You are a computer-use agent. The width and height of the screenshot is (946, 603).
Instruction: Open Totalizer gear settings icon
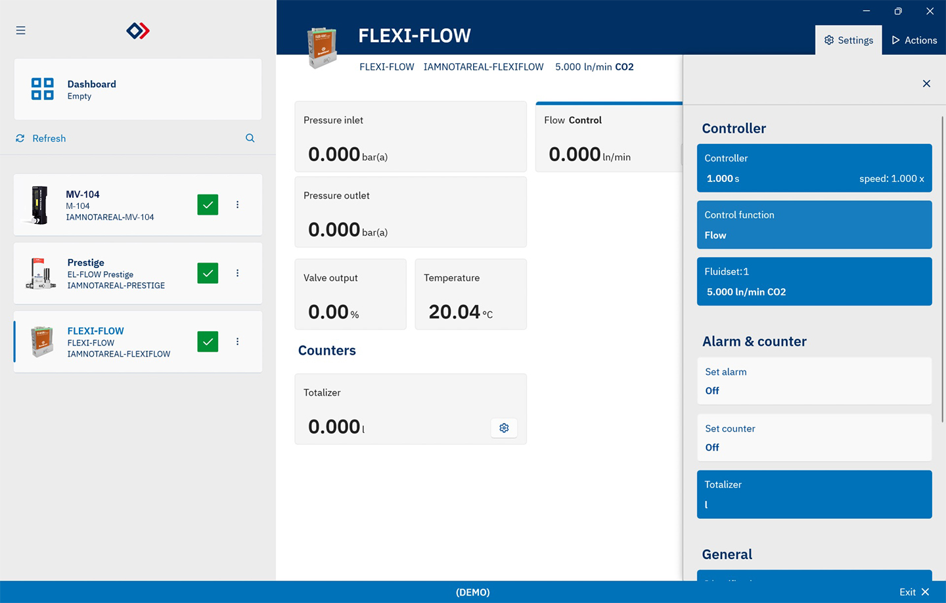[x=504, y=428]
